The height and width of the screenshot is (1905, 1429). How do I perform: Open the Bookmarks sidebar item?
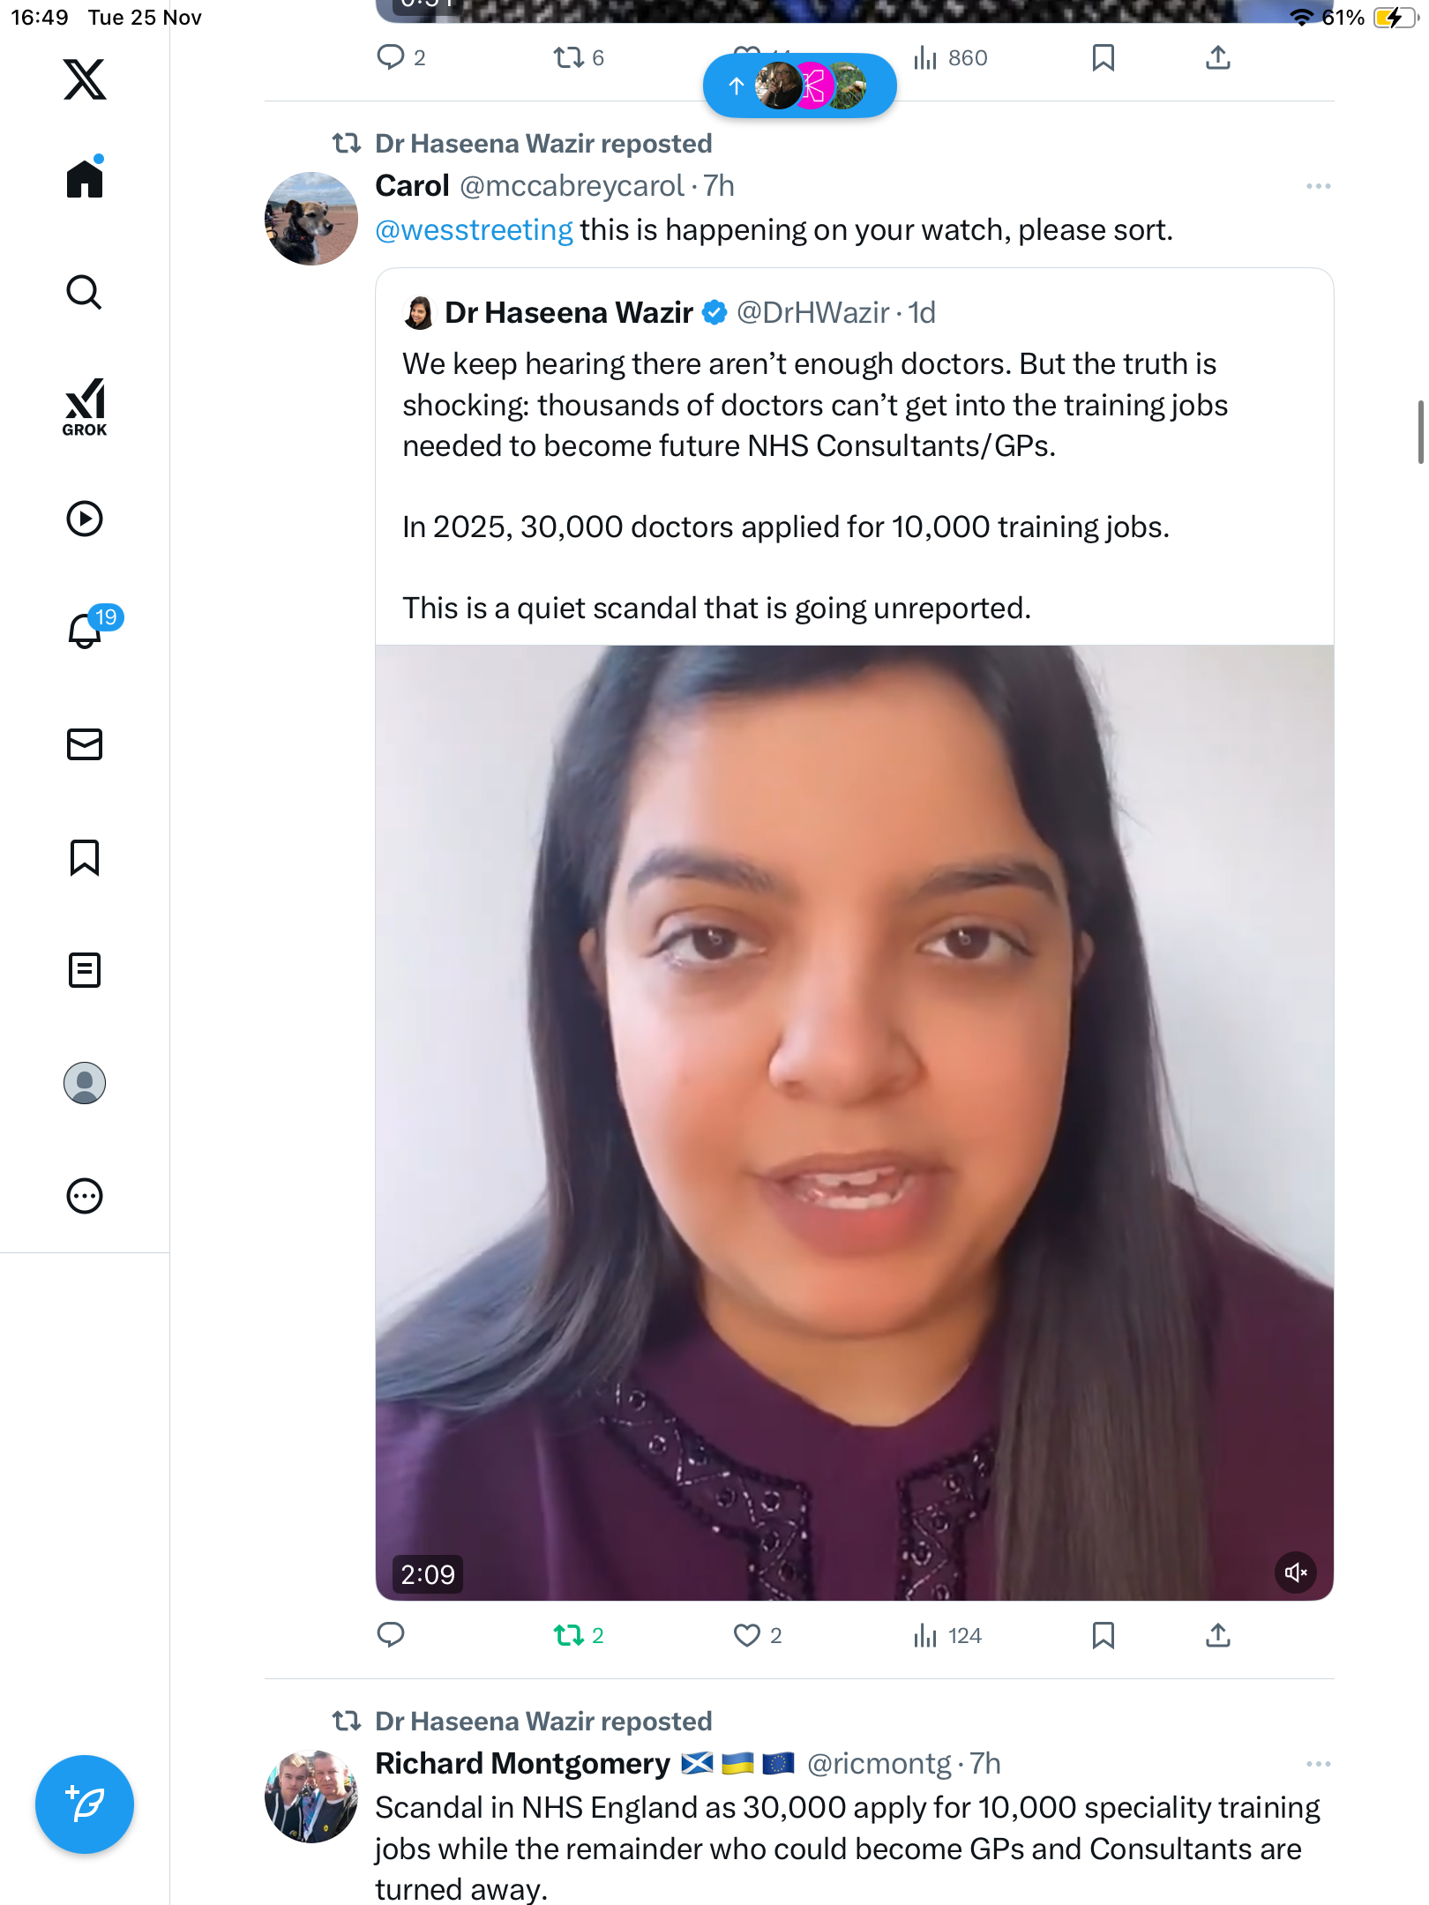point(85,857)
